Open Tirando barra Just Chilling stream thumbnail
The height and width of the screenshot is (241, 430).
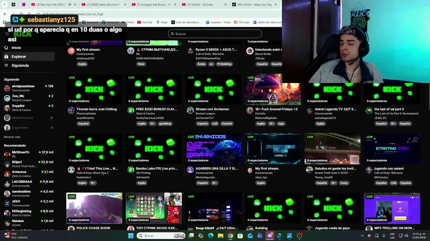tap(94, 89)
